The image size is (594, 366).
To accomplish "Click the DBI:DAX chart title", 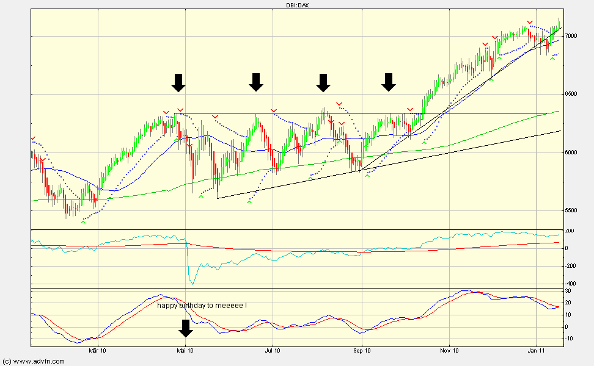I will click(296, 5).
